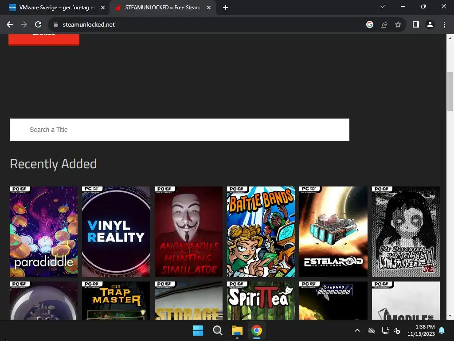The height and width of the screenshot is (341, 454).
Task: Open the Chrome side panel
Action: pyautogui.click(x=416, y=25)
